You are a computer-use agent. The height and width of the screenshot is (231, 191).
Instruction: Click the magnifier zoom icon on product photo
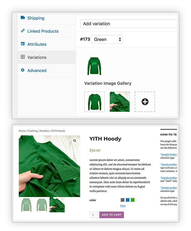pyautogui.click(x=75, y=141)
